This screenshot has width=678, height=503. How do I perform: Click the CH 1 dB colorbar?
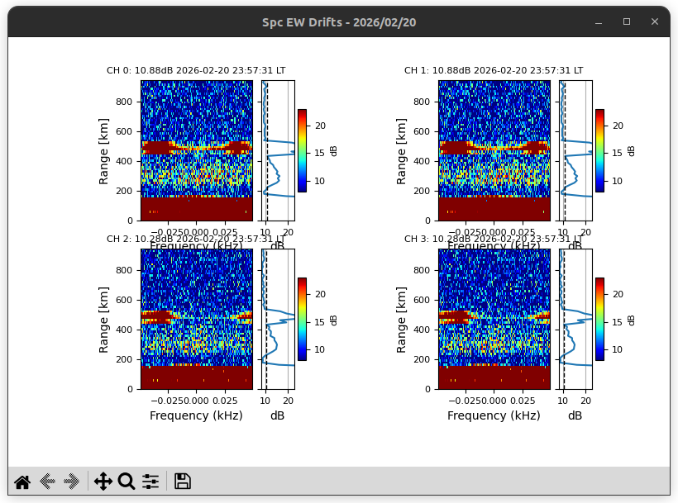point(599,150)
